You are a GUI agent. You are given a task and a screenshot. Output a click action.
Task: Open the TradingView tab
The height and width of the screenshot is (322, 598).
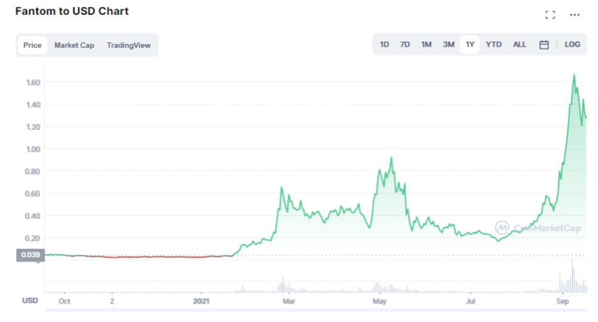pyautogui.click(x=129, y=45)
